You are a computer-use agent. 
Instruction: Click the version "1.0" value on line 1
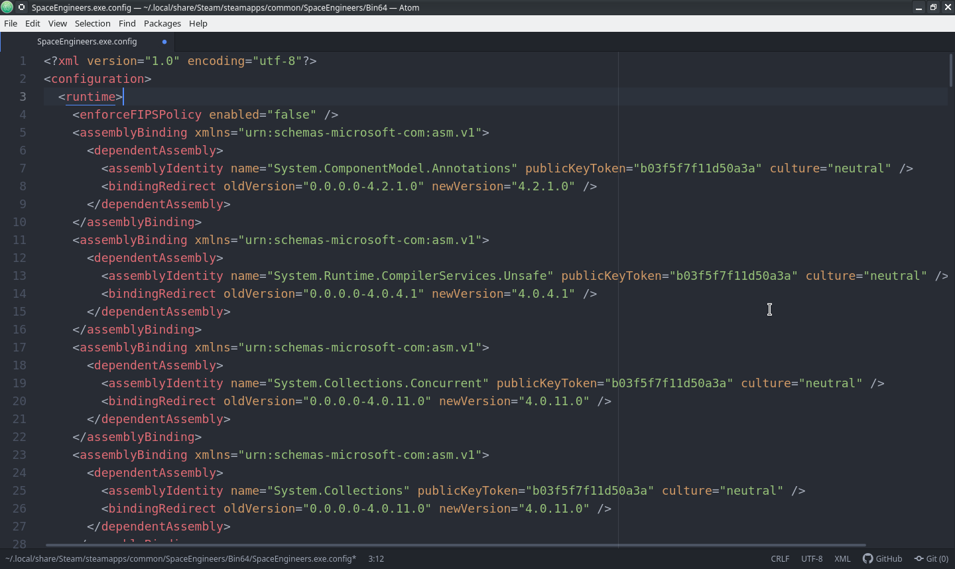pos(162,60)
